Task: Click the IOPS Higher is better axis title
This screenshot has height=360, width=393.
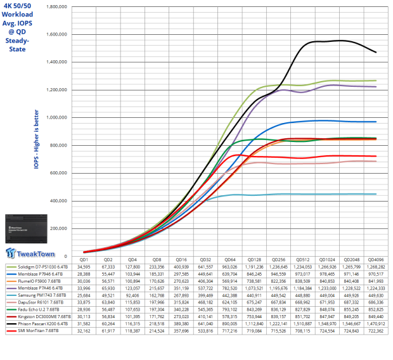Action: 36,139
